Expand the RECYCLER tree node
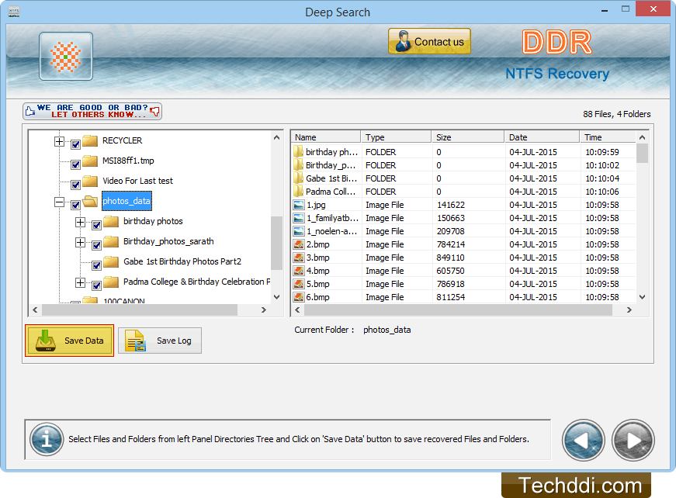676x498 pixels. 60,142
